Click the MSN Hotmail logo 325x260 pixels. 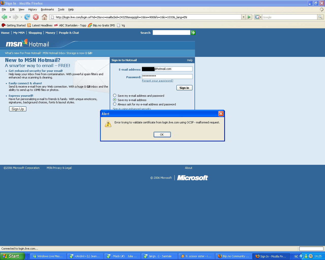pos(27,44)
